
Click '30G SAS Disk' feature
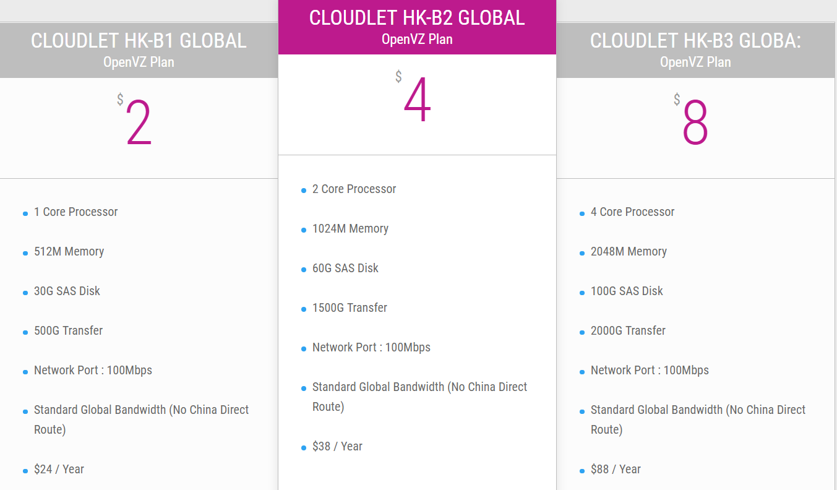point(67,291)
